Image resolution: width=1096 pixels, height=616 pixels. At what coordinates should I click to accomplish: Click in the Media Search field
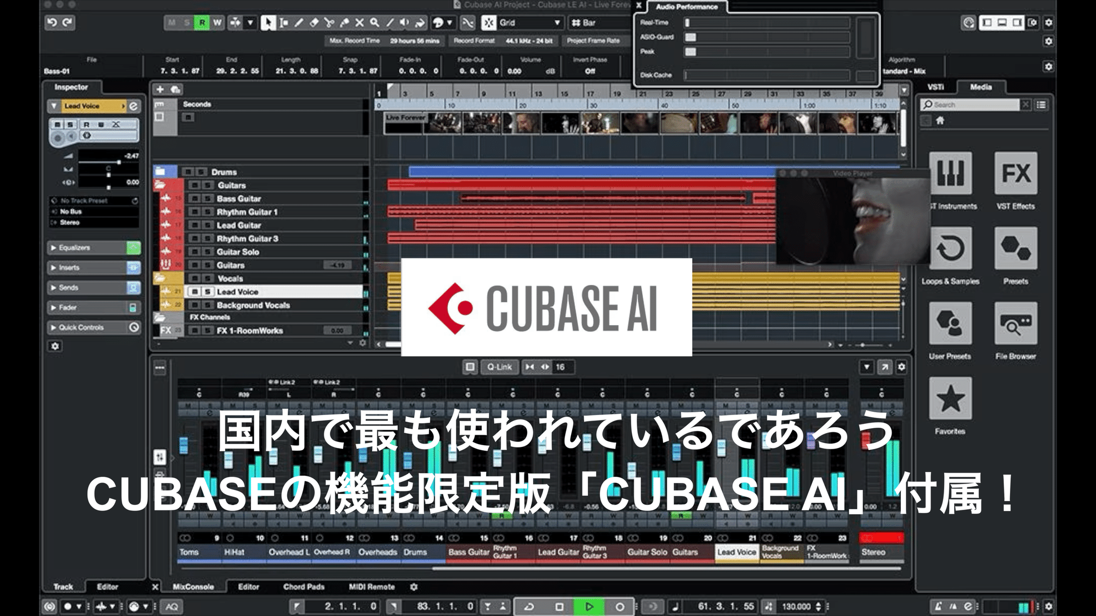[x=969, y=105]
